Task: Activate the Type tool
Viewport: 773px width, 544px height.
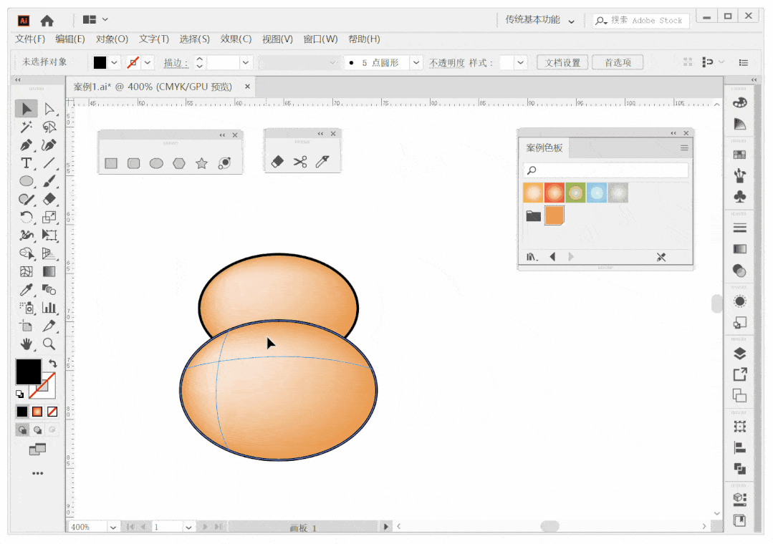Action: click(26, 163)
